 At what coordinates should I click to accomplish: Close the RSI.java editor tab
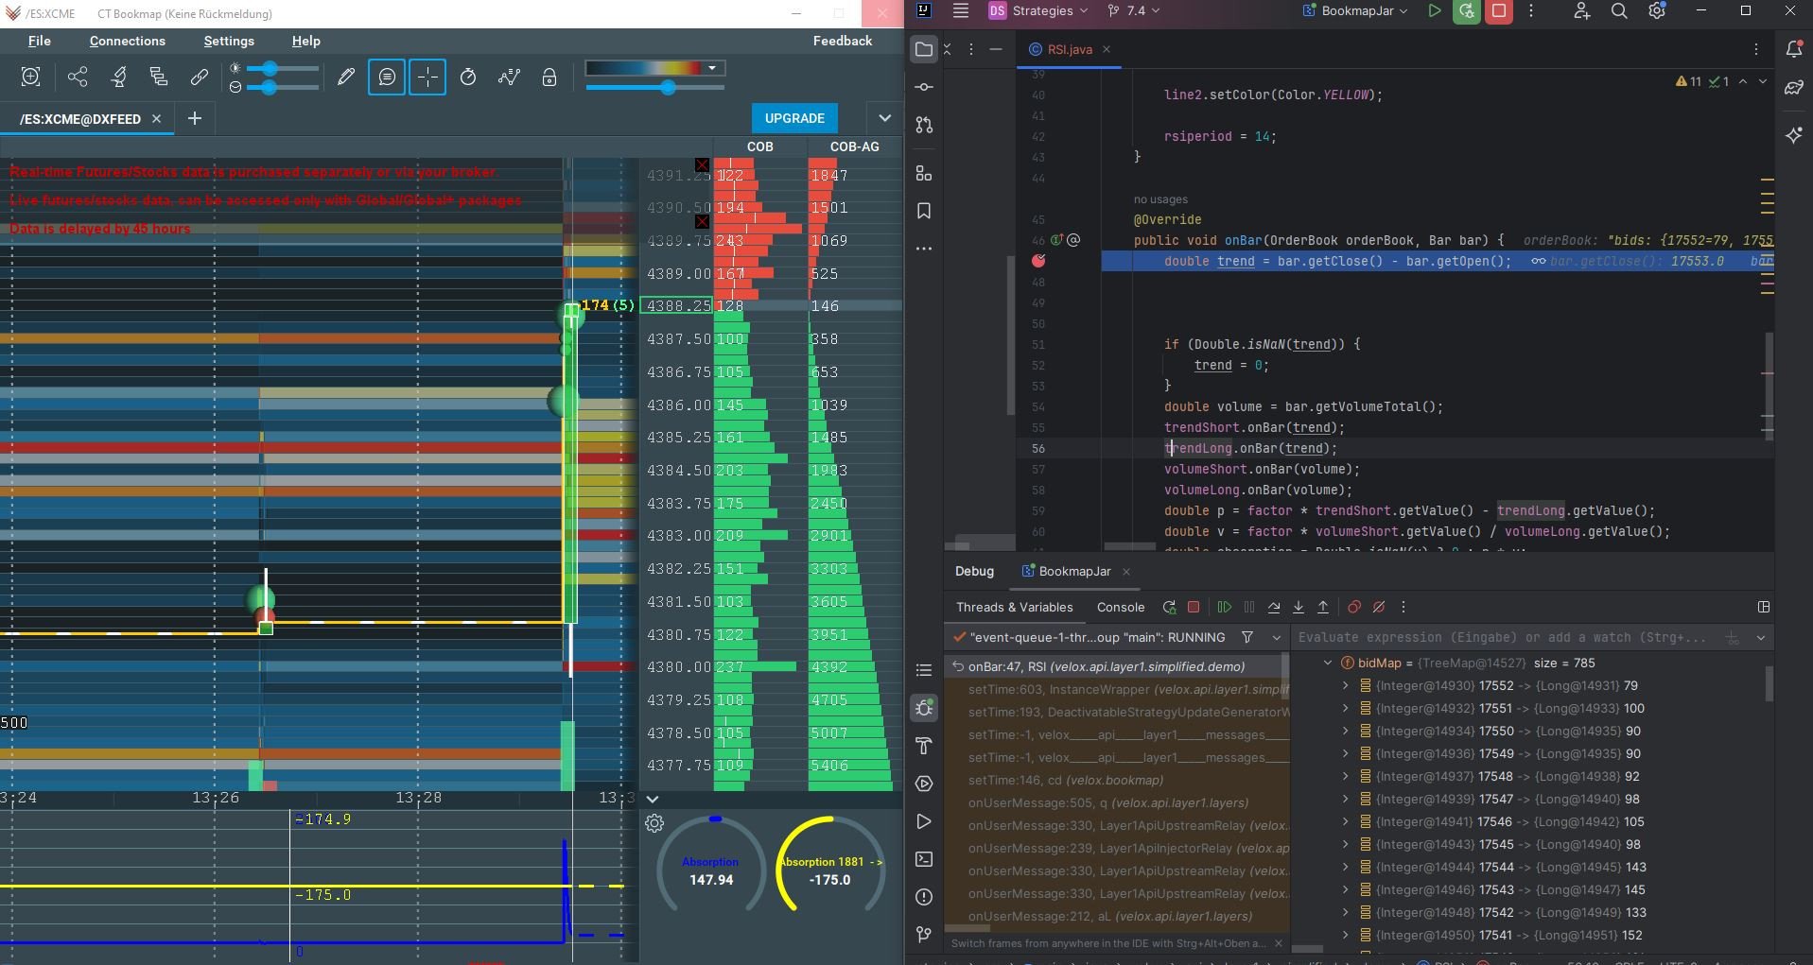point(1106,49)
